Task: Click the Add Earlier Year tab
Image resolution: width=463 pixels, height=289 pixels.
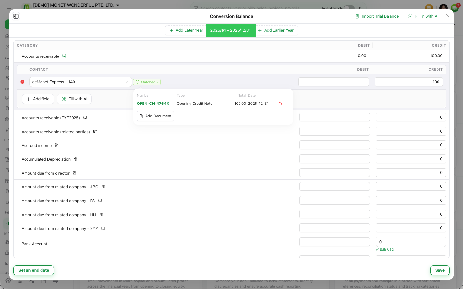Action: [276, 30]
